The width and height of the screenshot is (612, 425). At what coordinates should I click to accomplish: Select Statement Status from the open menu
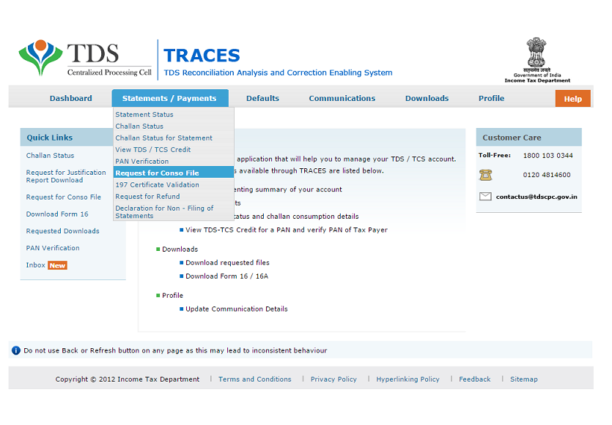point(142,115)
